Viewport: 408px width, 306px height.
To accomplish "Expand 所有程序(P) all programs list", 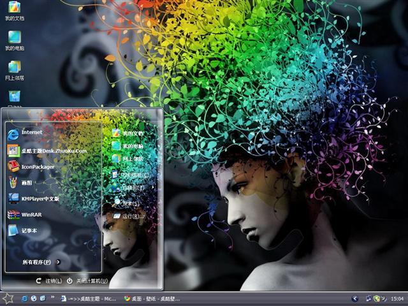I will [41, 262].
